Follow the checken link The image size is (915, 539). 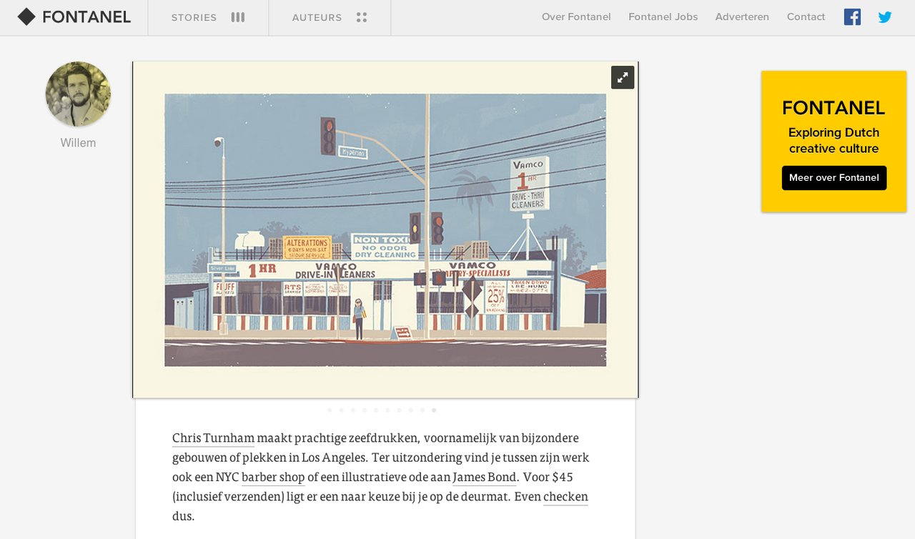(x=565, y=496)
